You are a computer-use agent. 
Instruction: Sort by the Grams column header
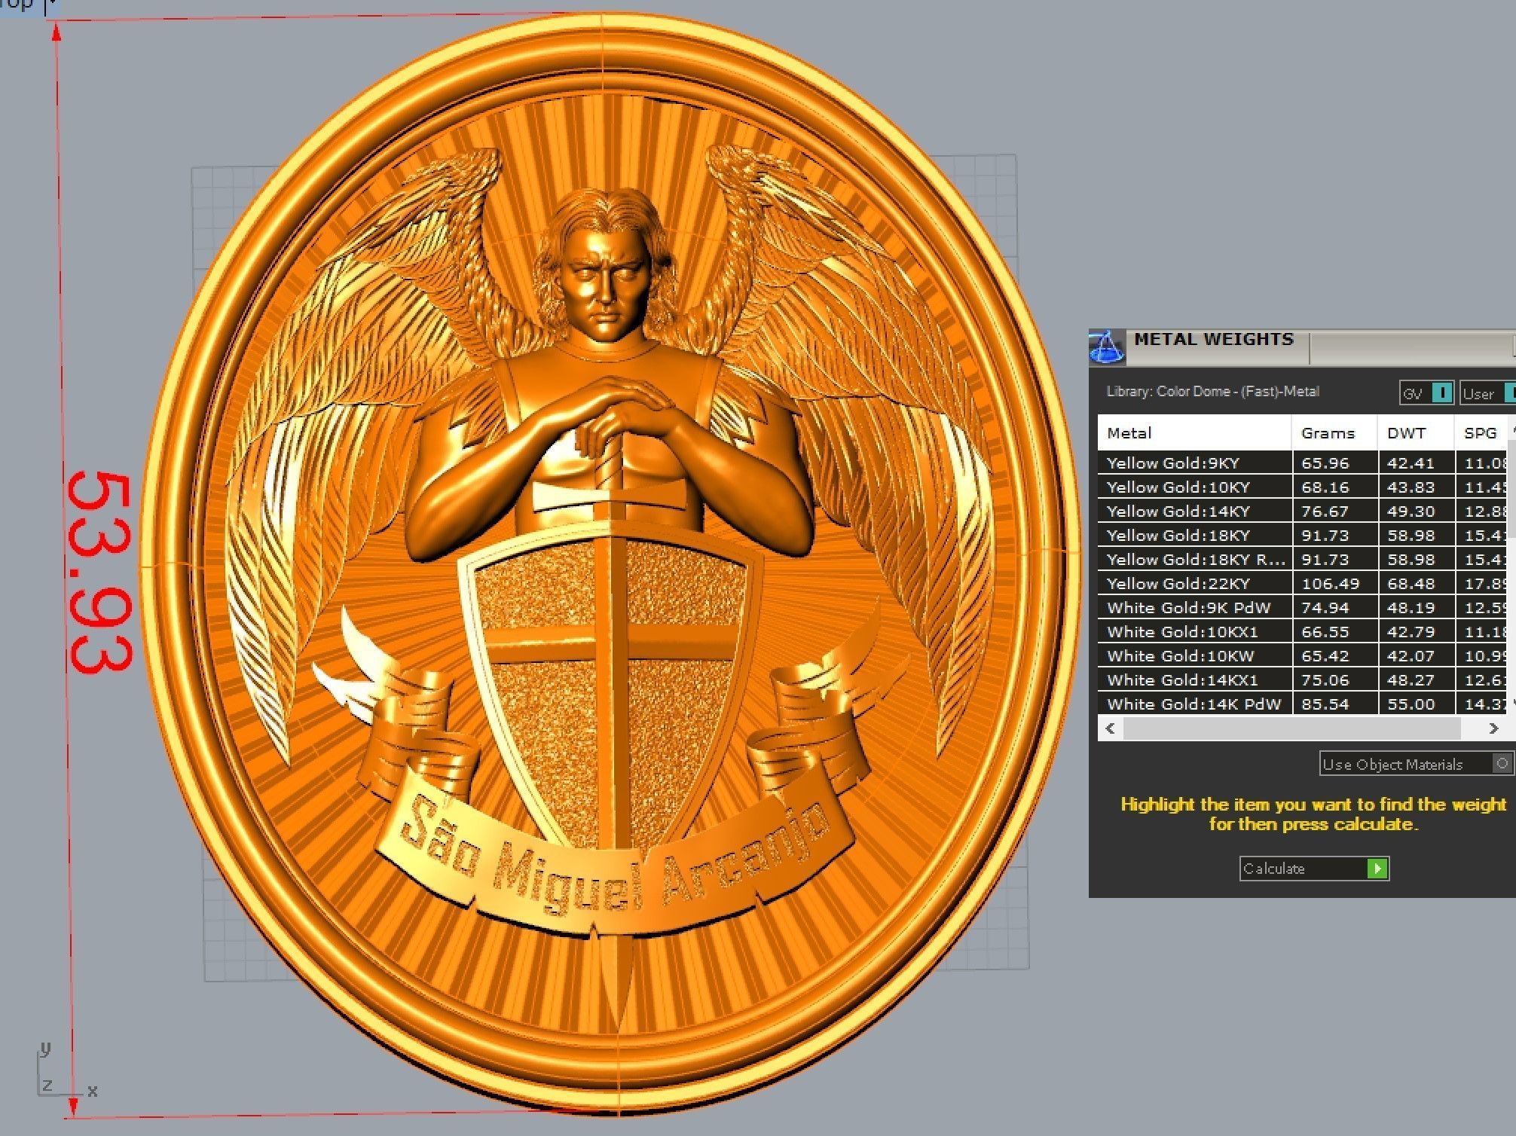[x=1327, y=433]
